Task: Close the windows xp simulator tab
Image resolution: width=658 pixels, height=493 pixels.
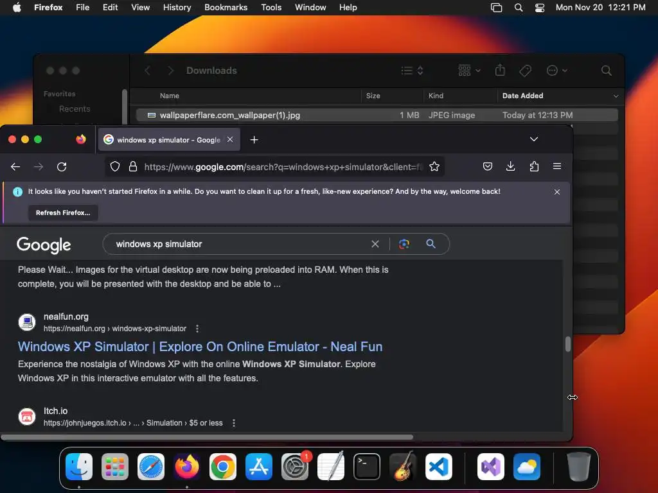Action: tap(230, 139)
